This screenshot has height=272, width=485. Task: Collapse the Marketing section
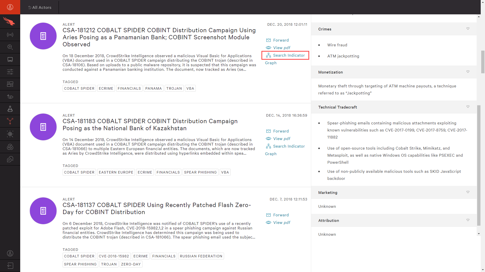tap(468, 192)
